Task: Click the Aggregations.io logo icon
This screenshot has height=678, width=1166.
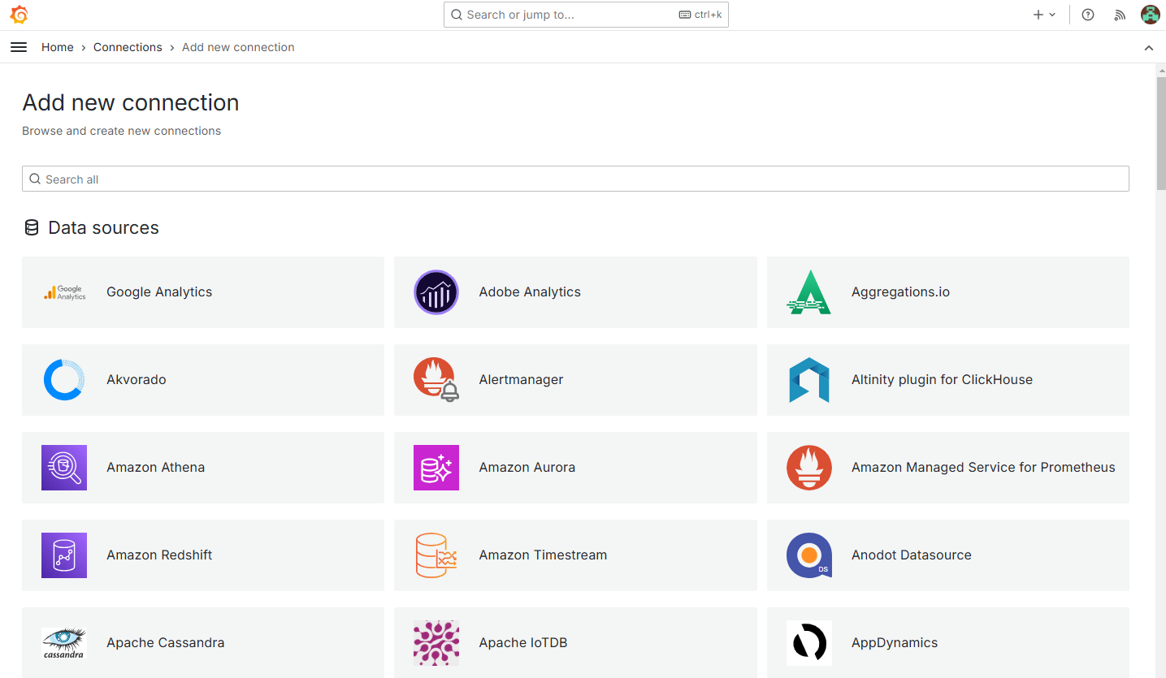Action: 809,292
